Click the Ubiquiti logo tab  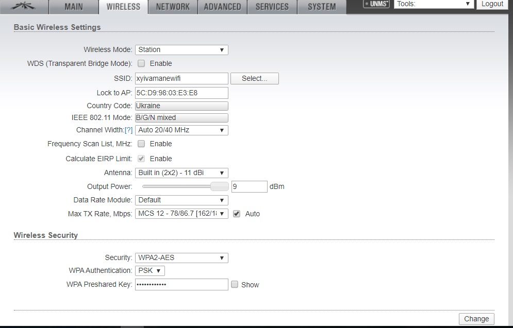pyautogui.click(x=24, y=7)
